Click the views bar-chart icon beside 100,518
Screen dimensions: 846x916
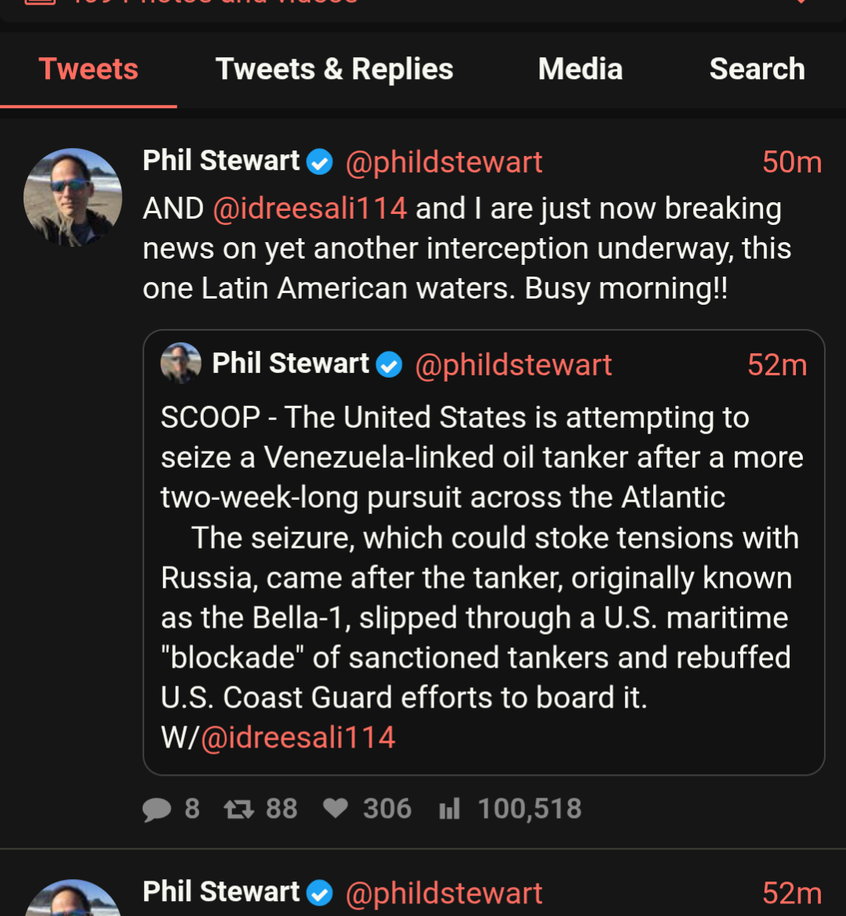click(x=449, y=809)
